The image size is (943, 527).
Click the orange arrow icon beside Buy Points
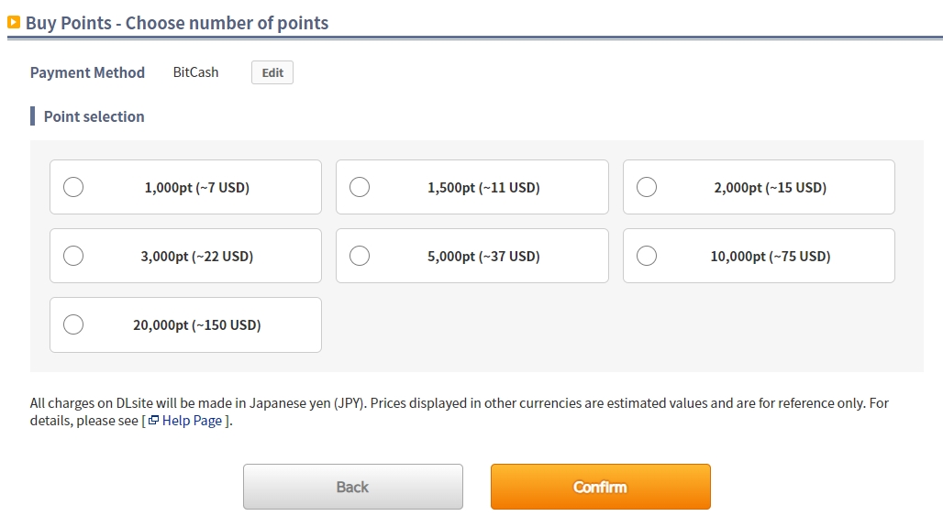click(x=14, y=22)
